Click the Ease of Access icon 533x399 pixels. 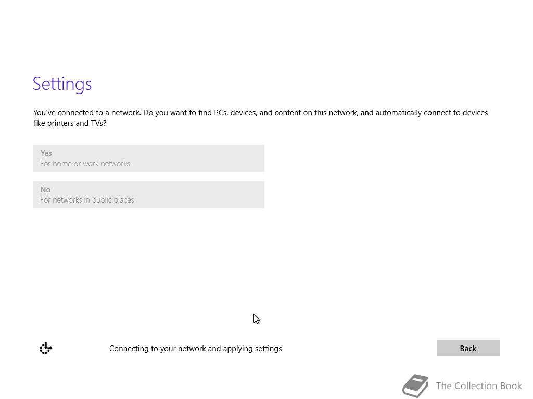pyautogui.click(x=46, y=348)
